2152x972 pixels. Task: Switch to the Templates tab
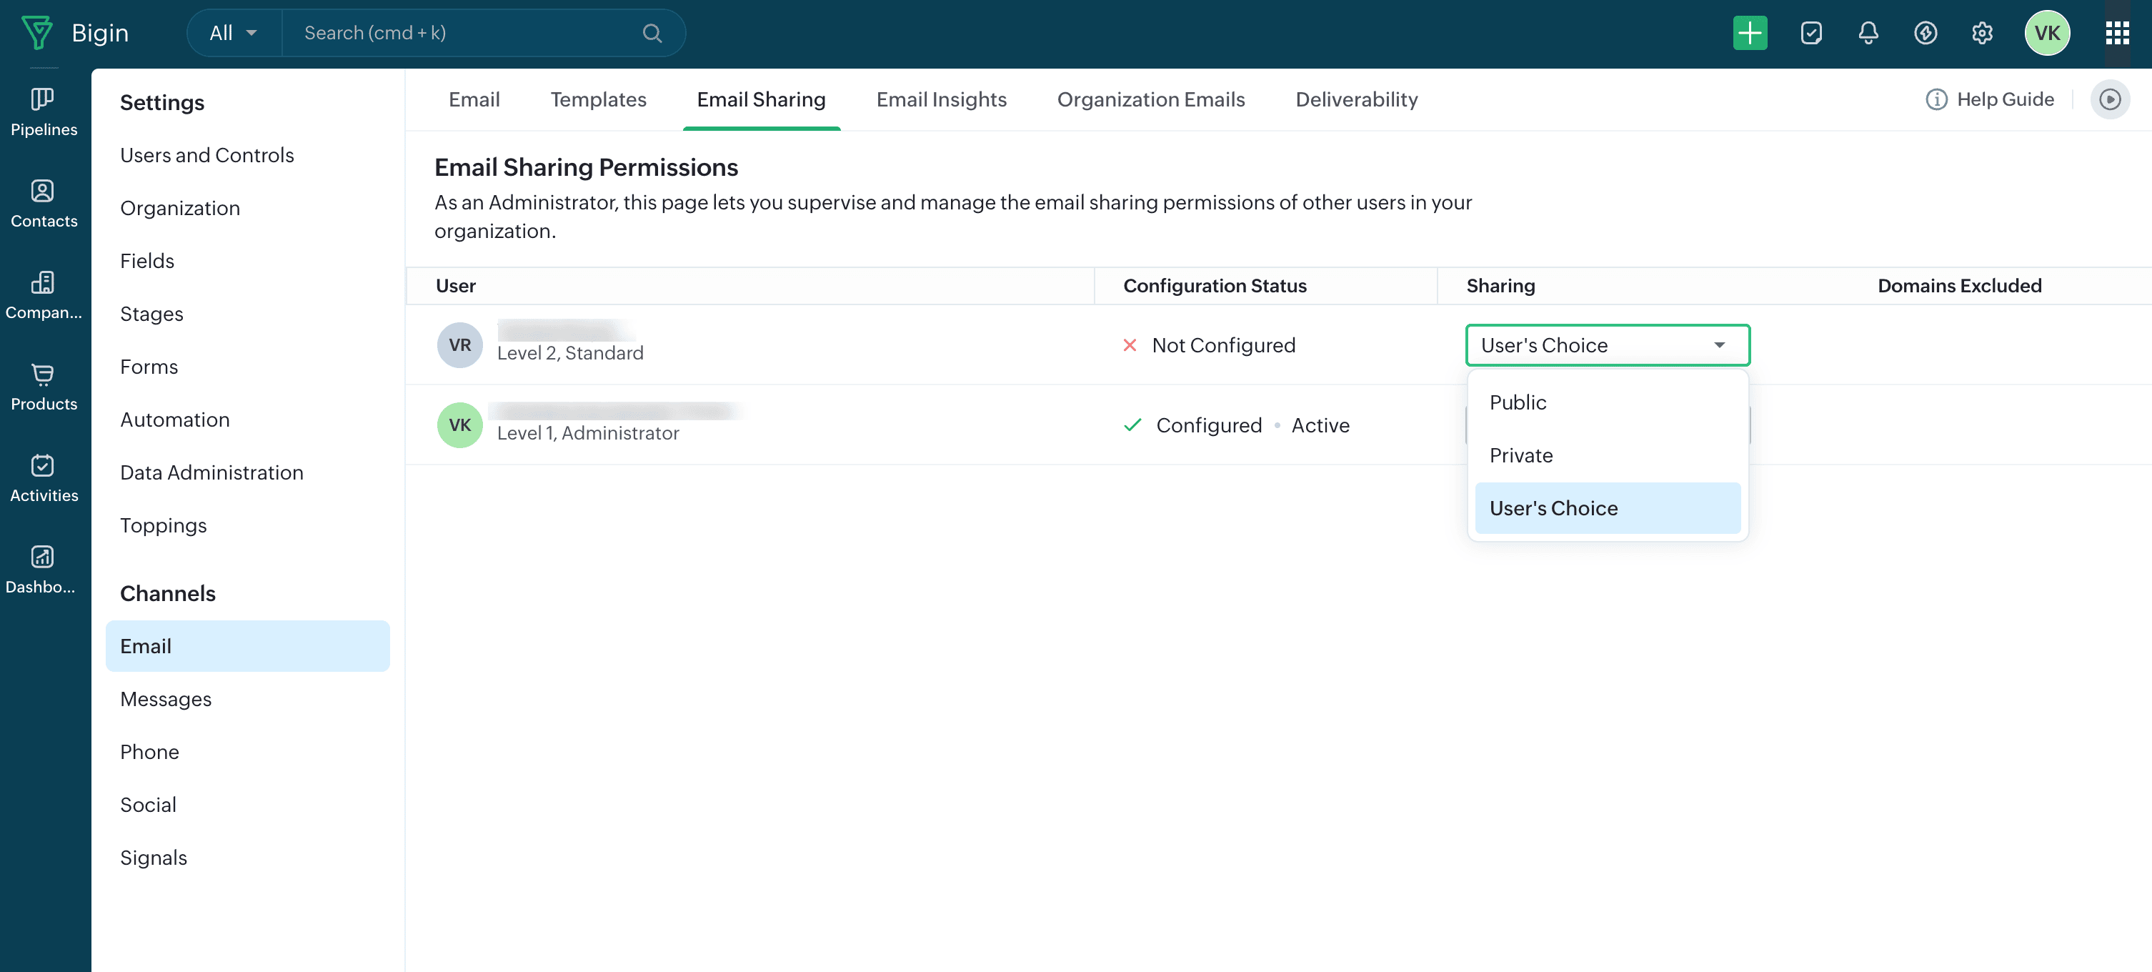[598, 99]
